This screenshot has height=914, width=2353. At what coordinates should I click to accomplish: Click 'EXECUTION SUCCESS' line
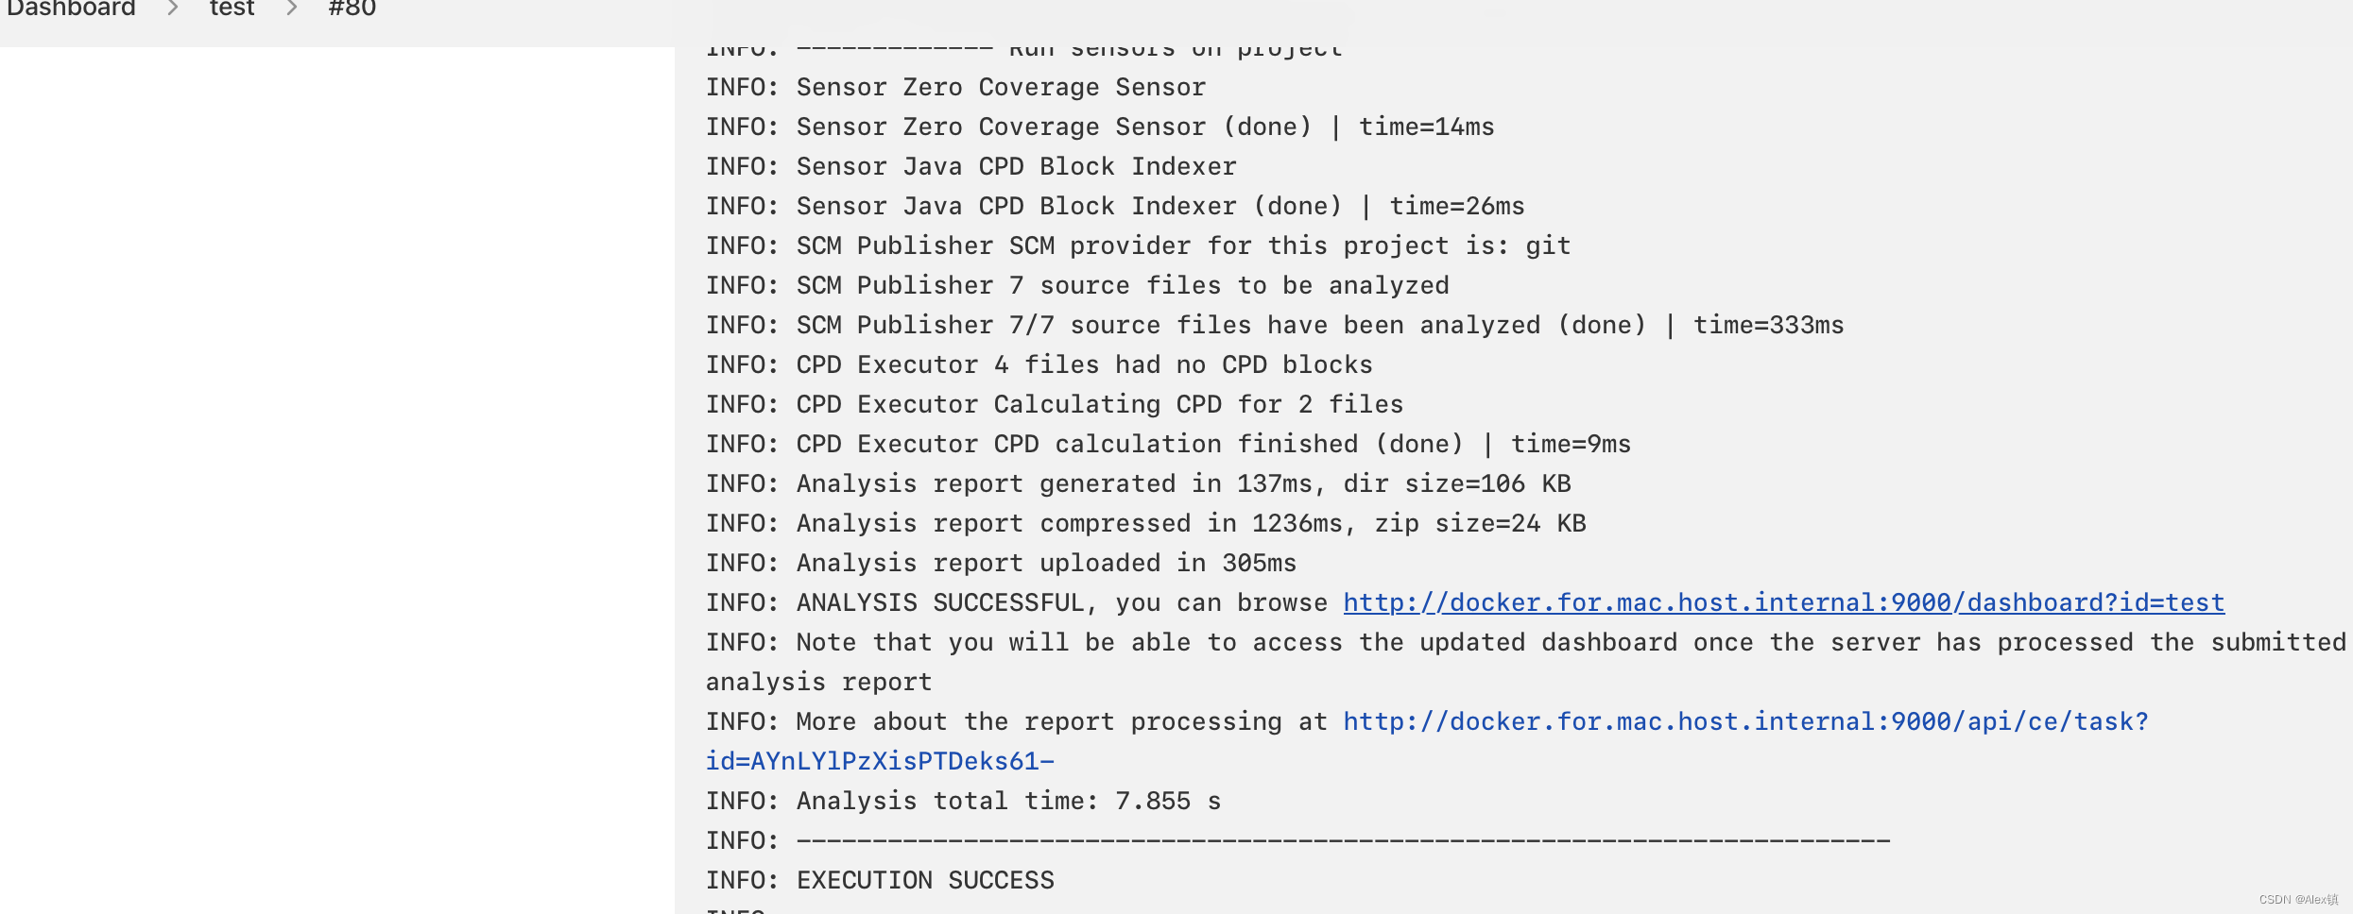[880, 880]
